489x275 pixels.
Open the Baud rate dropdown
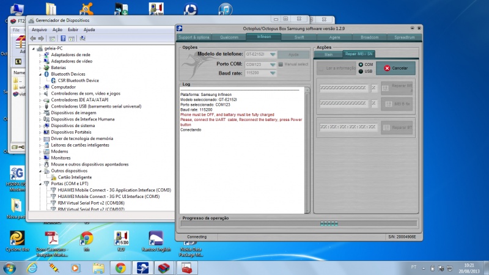[x=273, y=73]
